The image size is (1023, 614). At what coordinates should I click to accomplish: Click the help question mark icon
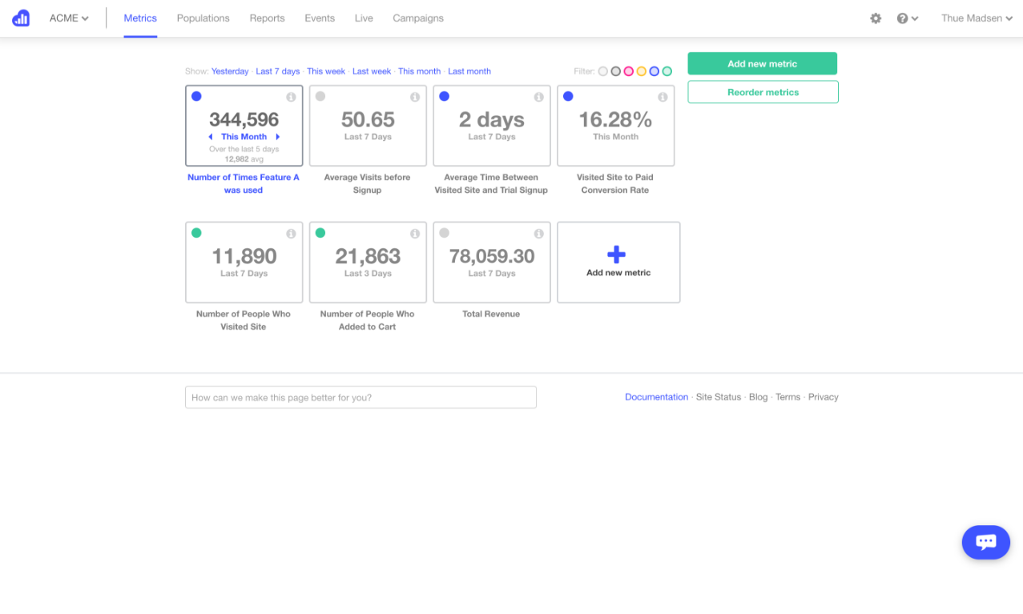(901, 18)
